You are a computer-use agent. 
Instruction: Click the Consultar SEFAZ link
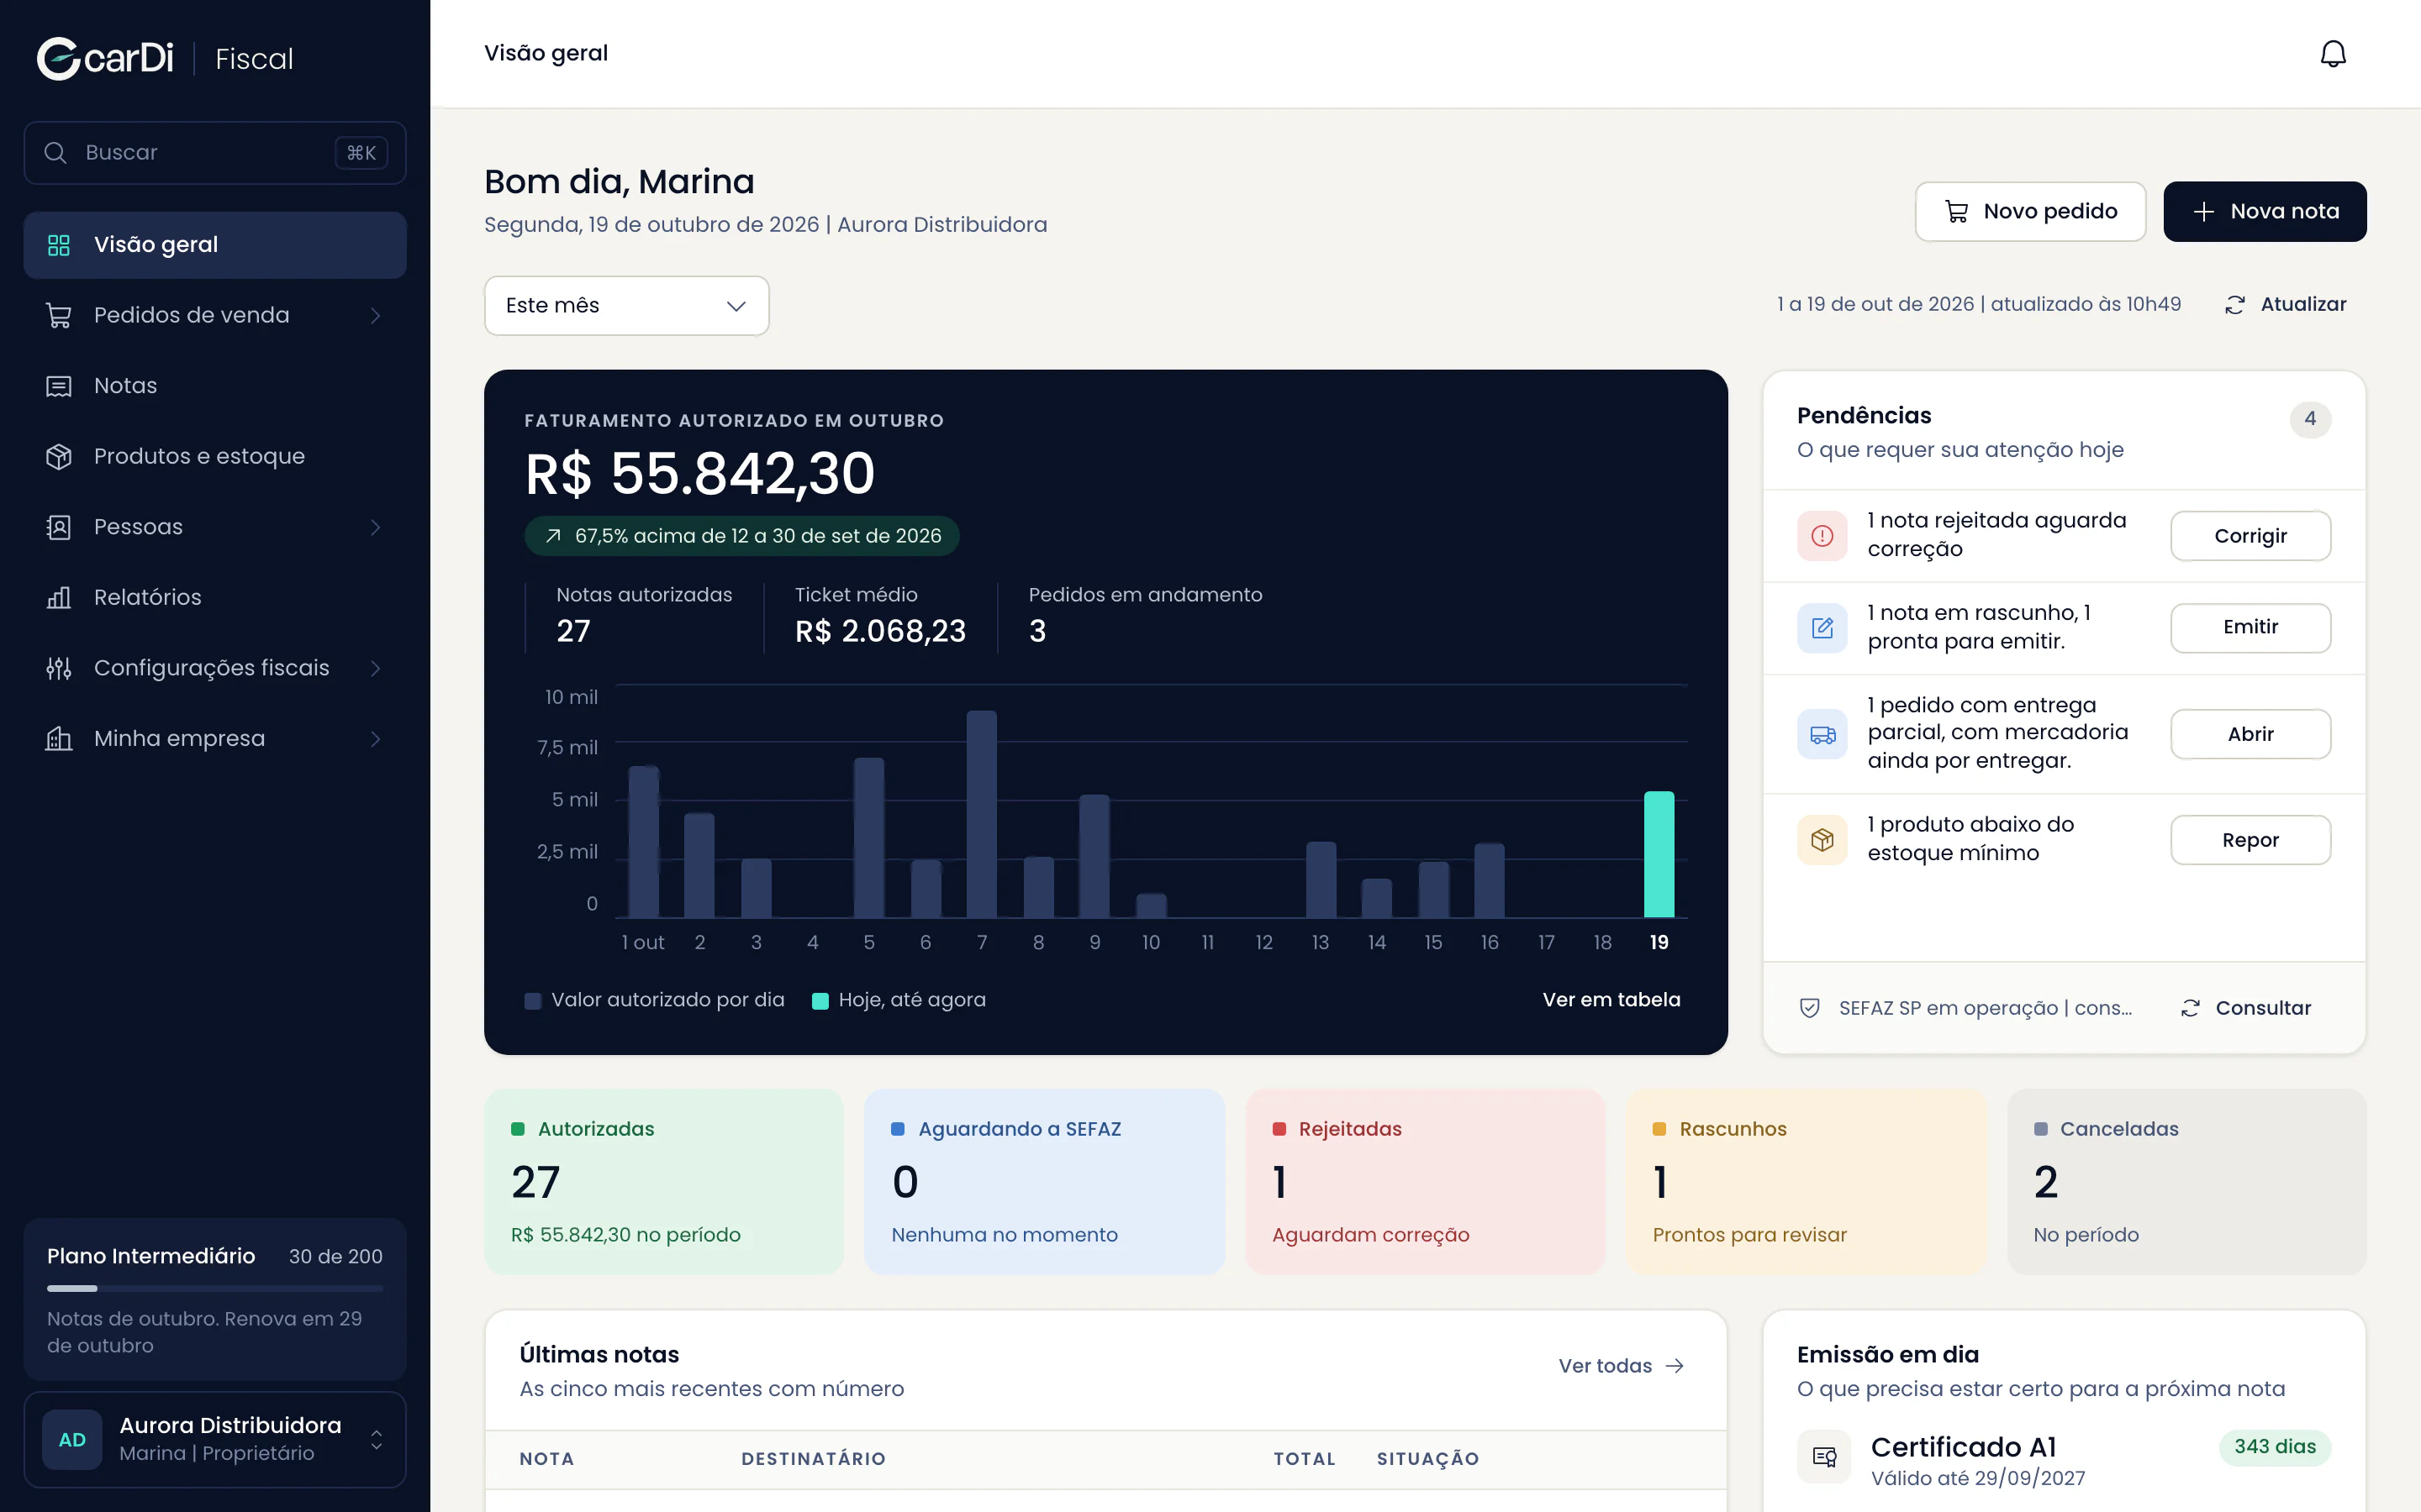(x=2246, y=1008)
